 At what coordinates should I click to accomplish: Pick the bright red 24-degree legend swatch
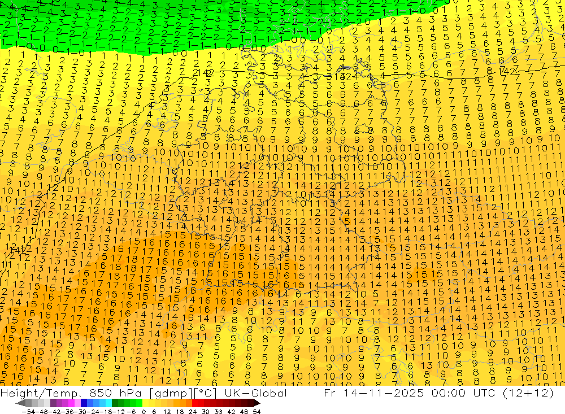pos(195,403)
